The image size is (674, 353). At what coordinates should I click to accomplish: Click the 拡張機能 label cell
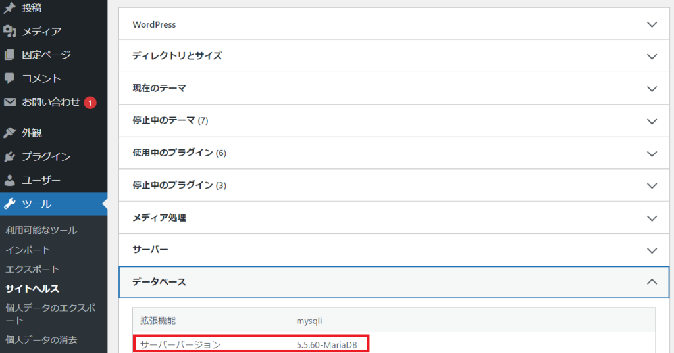pos(158,320)
